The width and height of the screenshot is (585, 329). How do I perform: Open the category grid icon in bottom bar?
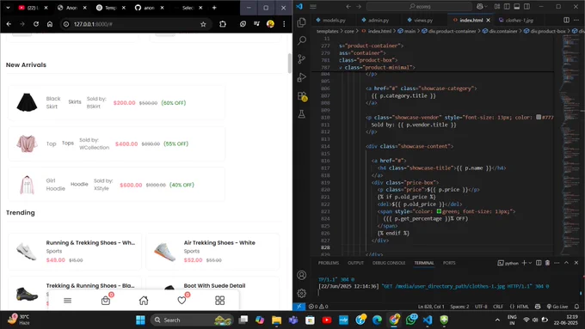coord(219,301)
